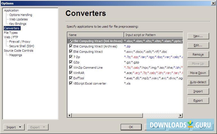Click the Edit... button

pyautogui.click(x=198, y=45)
